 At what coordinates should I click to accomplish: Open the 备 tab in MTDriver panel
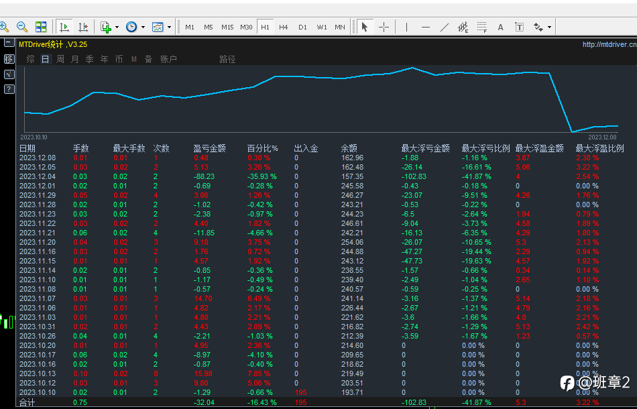(x=149, y=59)
